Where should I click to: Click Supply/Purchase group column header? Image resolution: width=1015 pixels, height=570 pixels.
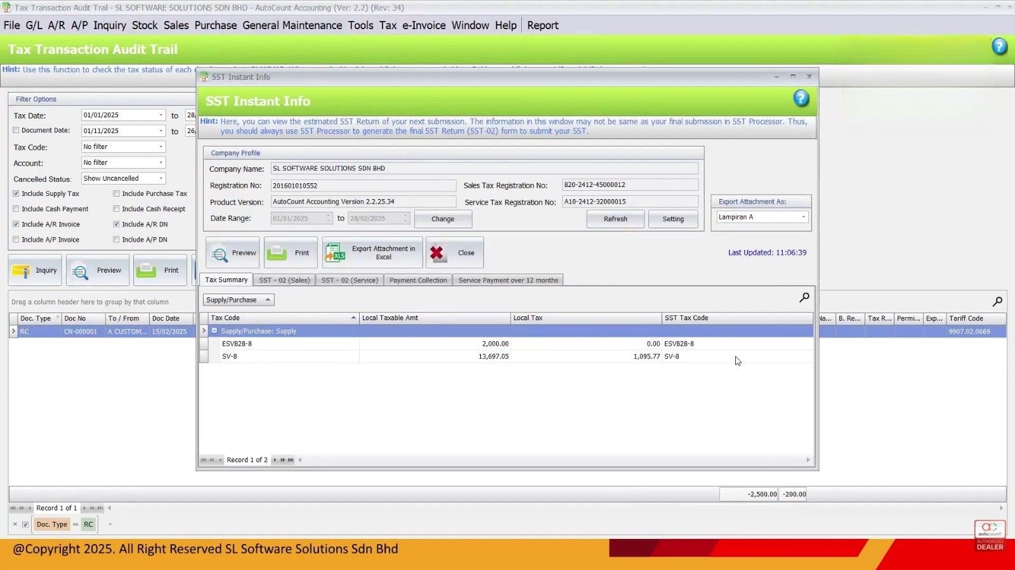(x=239, y=300)
